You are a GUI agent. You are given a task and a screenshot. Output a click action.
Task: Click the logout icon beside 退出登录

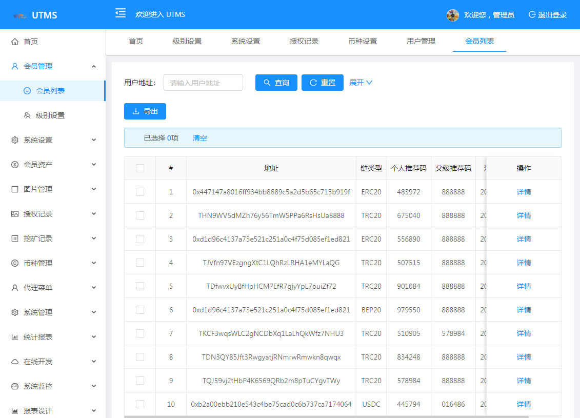click(x=532, y=15)
